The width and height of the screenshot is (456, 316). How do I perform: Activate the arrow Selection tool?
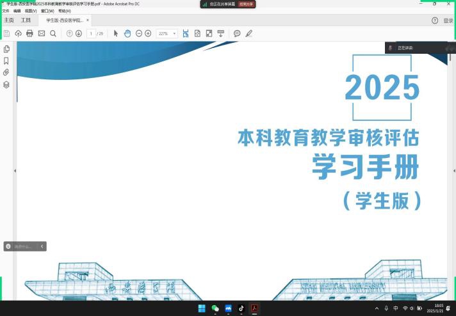click(x=116, y=33)
